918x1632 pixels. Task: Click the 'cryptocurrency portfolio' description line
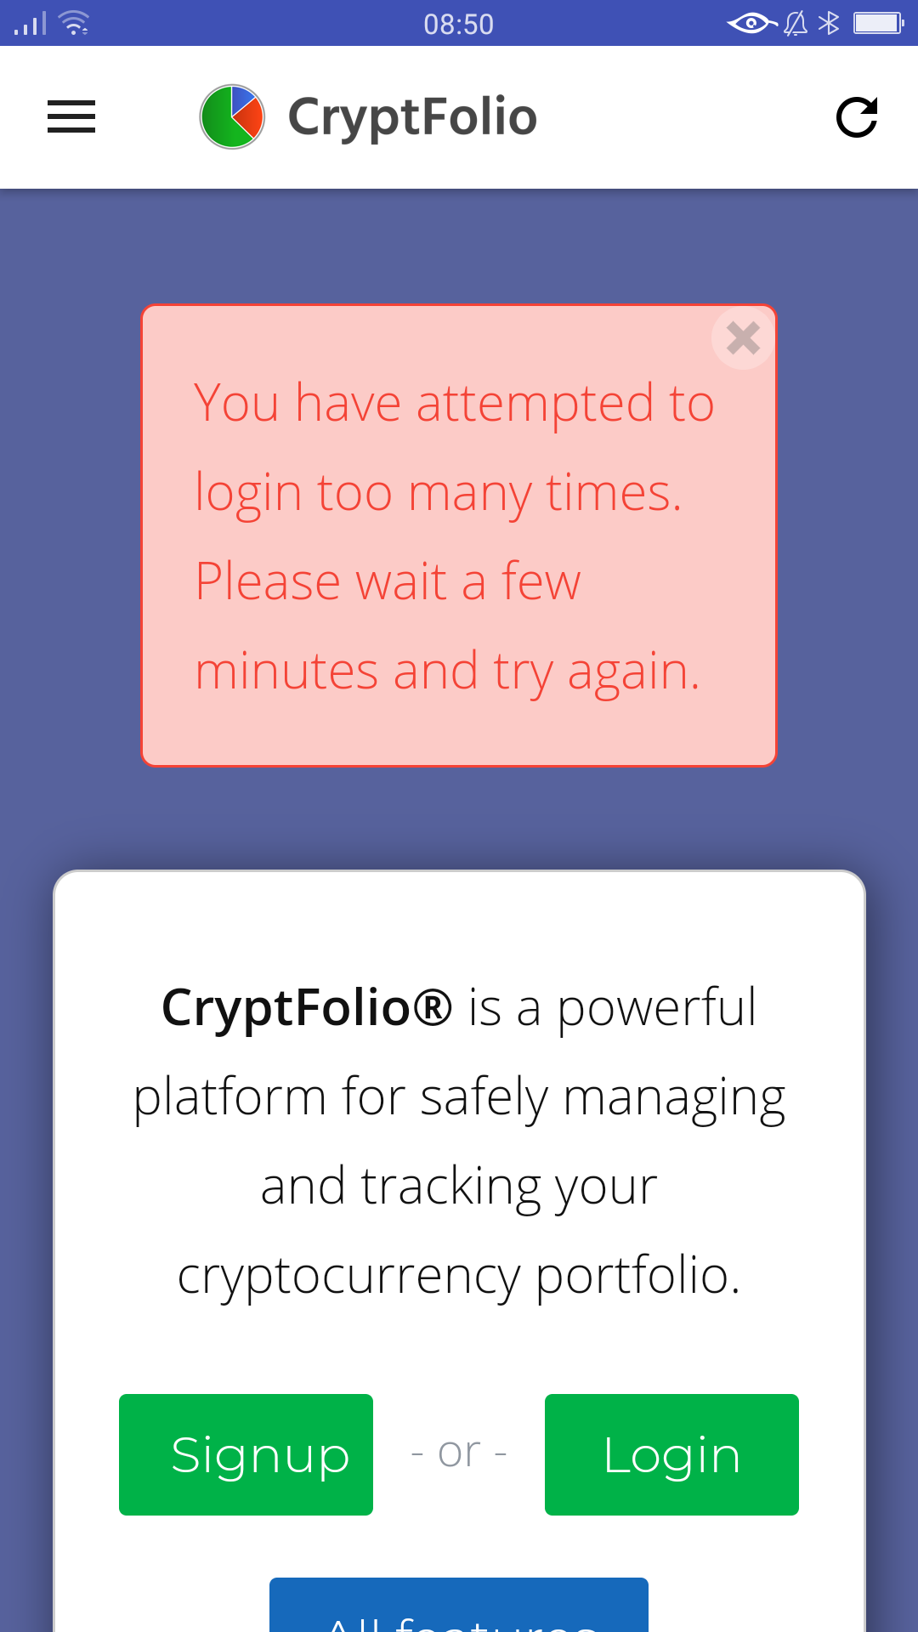click(x=459, y=1276)
